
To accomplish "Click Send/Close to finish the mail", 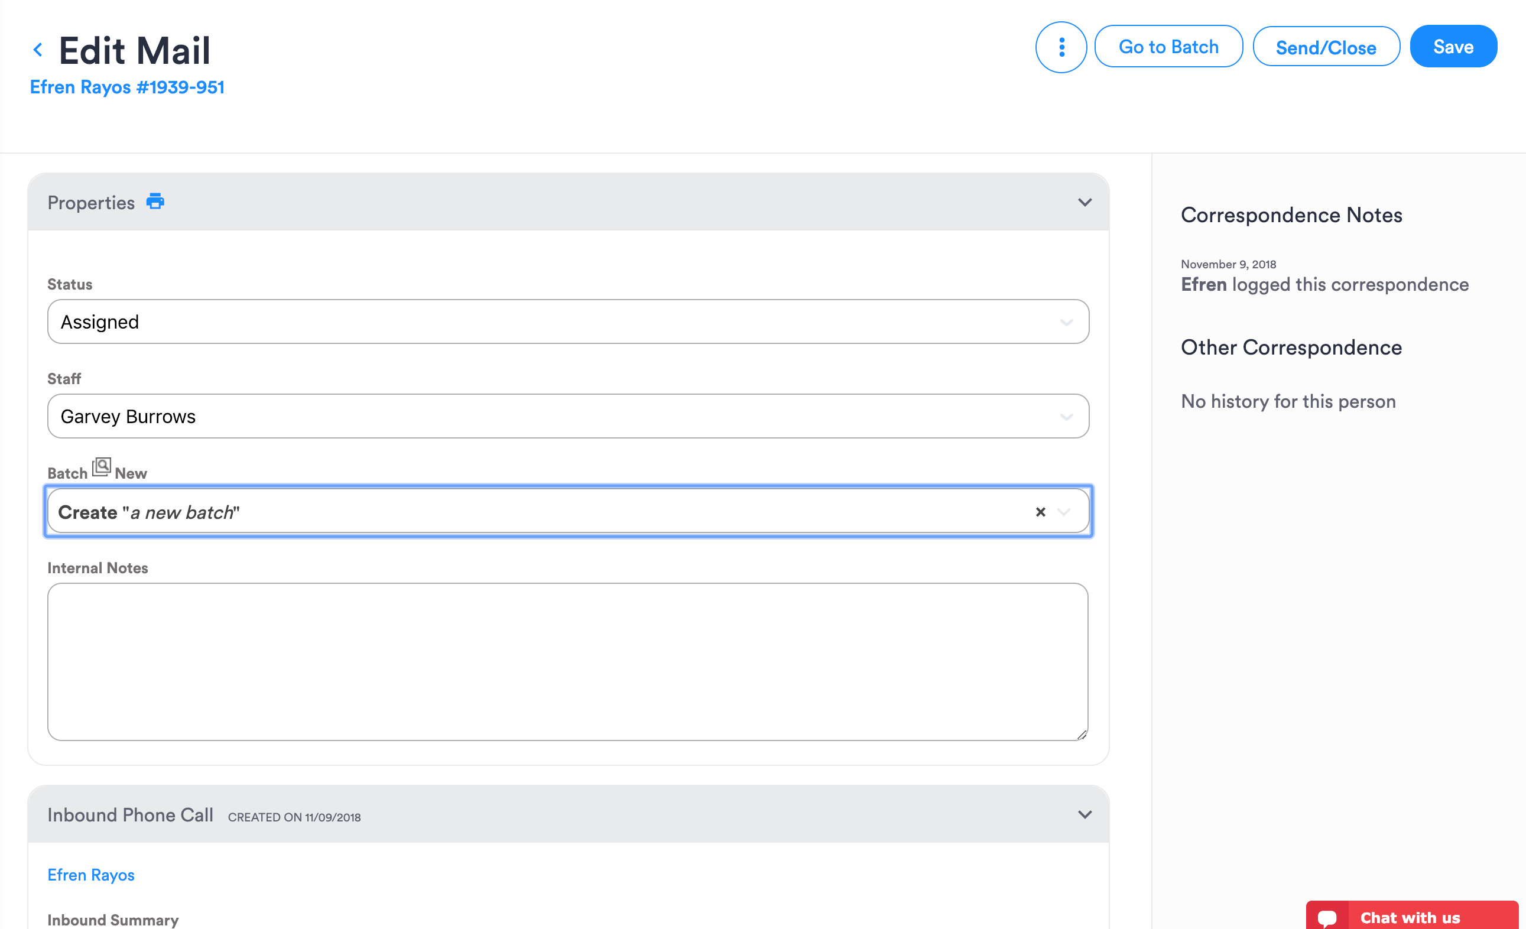I will pos(1326,46).
